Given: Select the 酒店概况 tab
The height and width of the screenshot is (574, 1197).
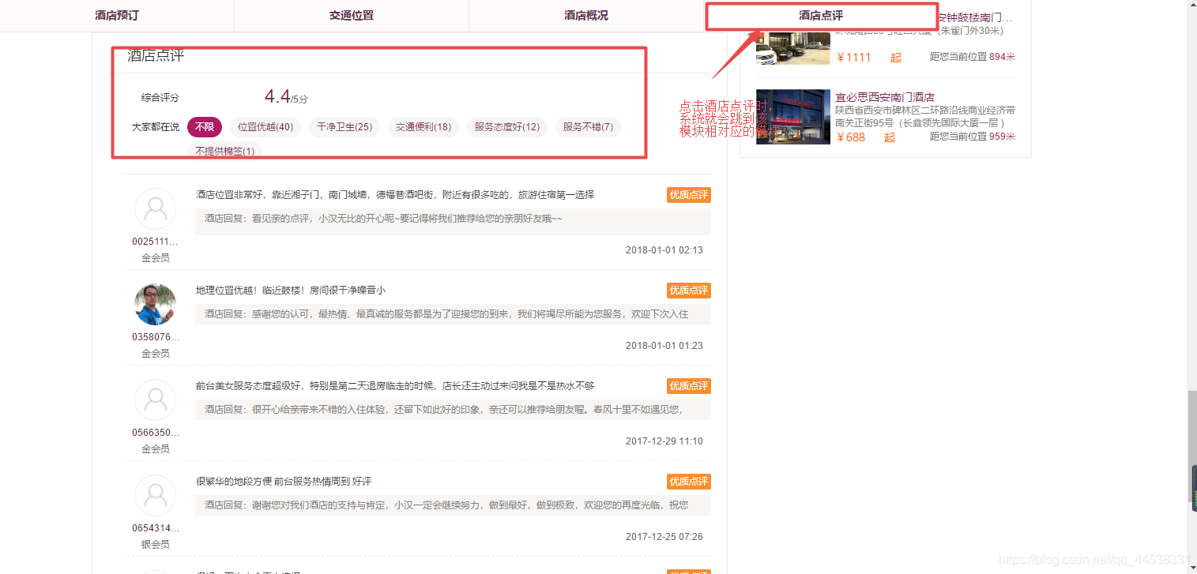Looking at the screenshot, I should [x=586, y=15].
